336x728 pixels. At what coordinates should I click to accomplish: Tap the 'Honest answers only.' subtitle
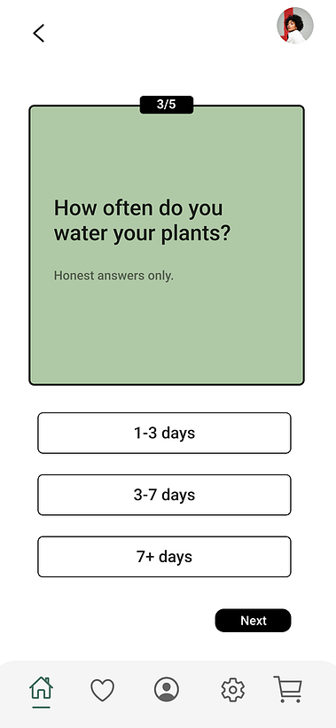pos(113,275)
